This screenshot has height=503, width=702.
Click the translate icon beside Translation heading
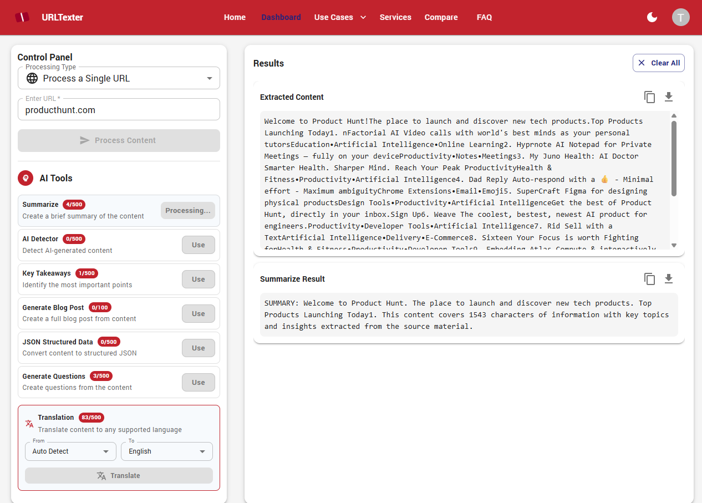click(29, 424)
